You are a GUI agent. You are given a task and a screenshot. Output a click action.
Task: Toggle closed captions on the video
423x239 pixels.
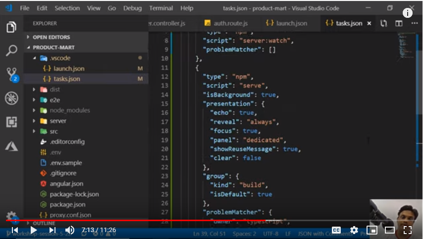click(x=336, y=230)
